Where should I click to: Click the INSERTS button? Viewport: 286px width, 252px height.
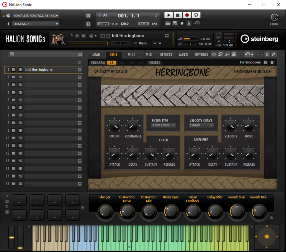[x=154, y=63]
